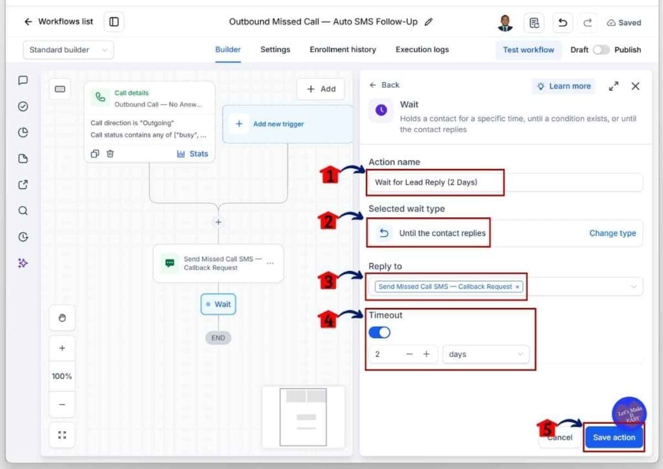Click the Add button on canvas
Screen dimensions: 663x469
pos(321,89)
